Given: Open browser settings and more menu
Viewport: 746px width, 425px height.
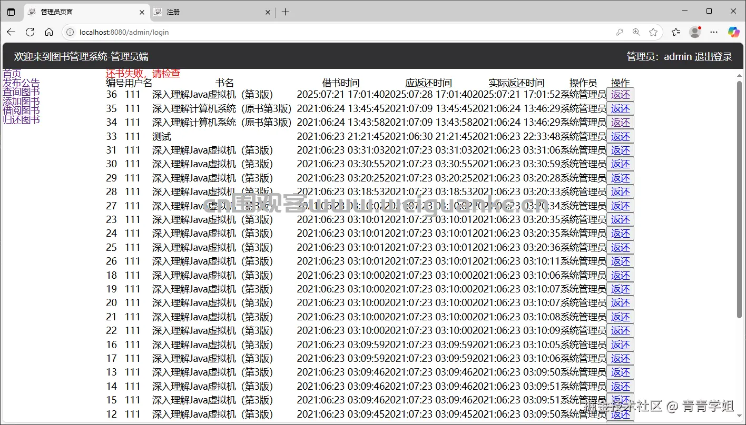Looking at the screenshot, I should (x=714, y=32).
